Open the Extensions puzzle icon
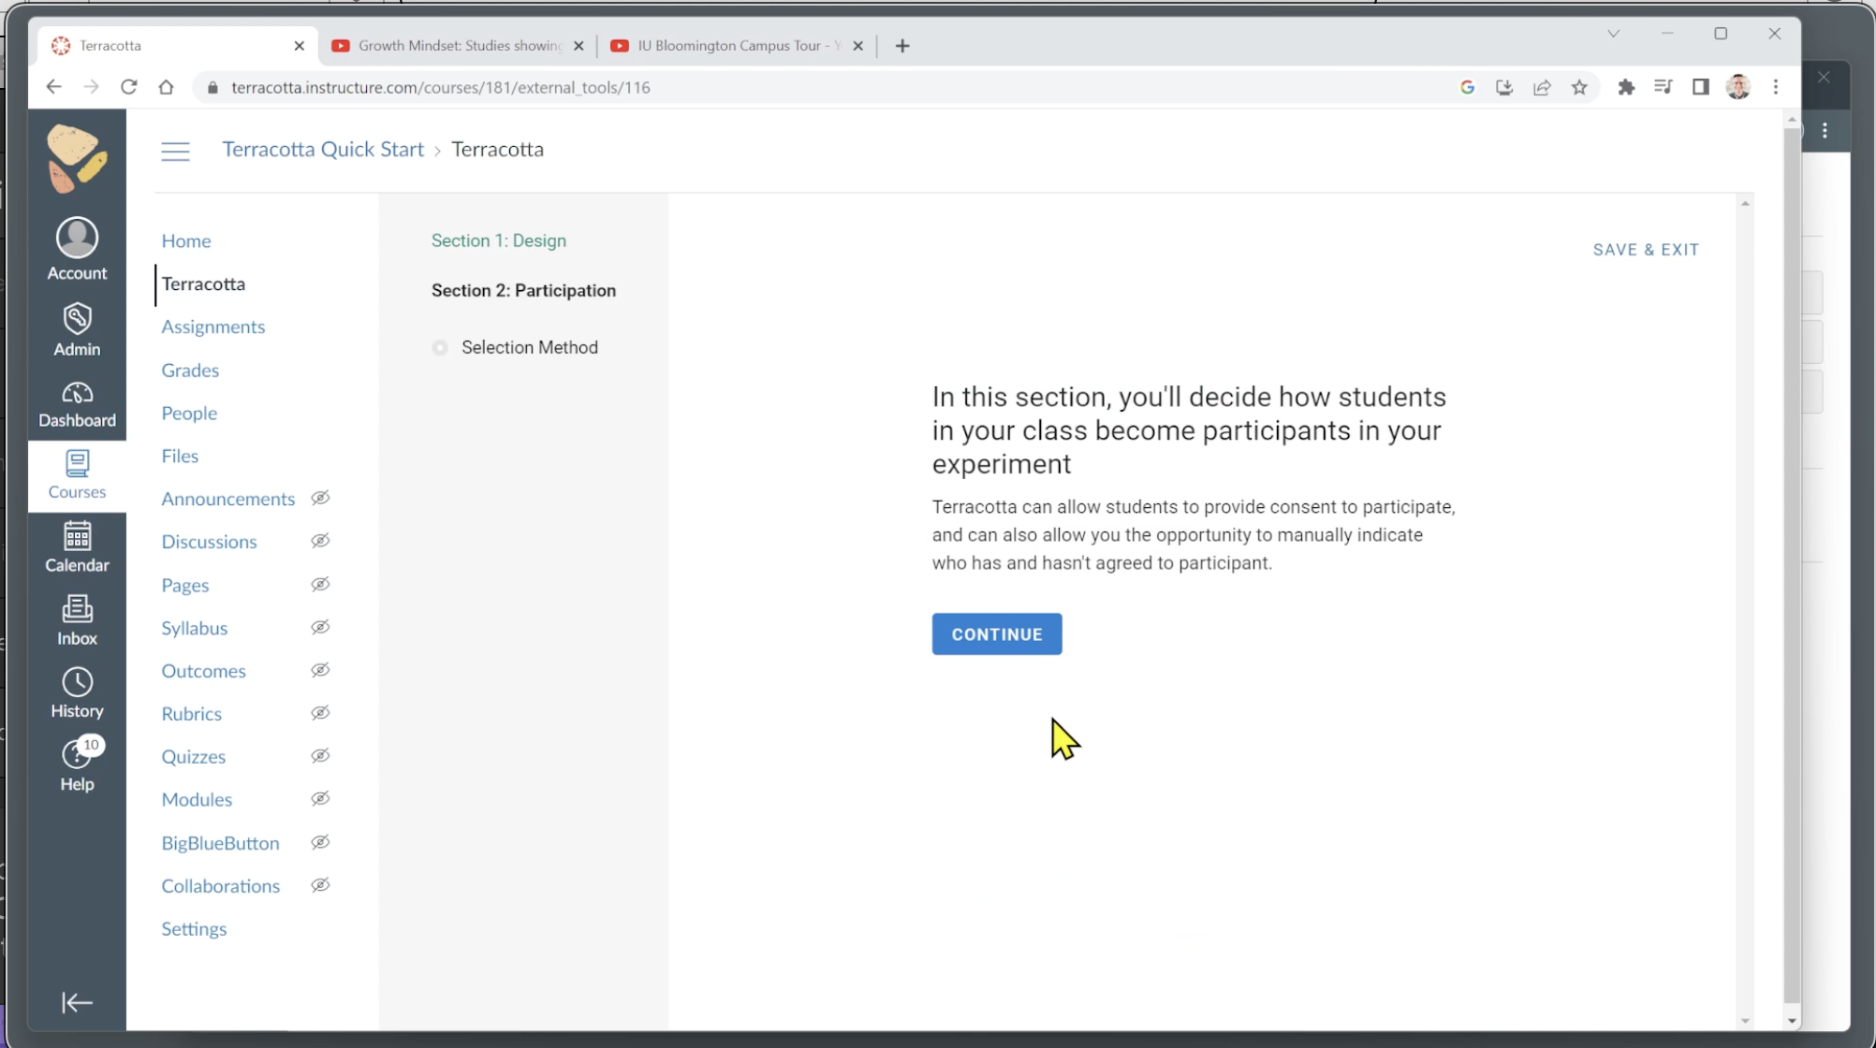 pyautogui.click(x=1626, y=87)
